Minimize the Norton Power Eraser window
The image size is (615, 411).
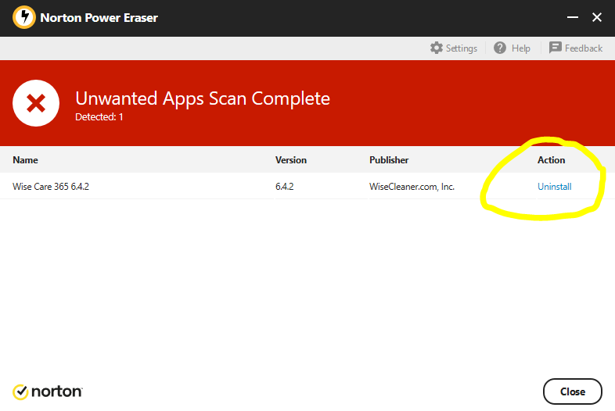click(x=573, y=17)
